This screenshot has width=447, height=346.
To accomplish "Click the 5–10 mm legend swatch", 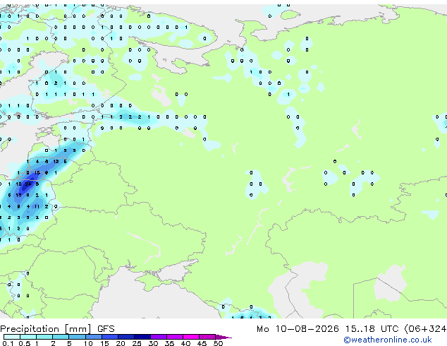I will click(77, 337).
